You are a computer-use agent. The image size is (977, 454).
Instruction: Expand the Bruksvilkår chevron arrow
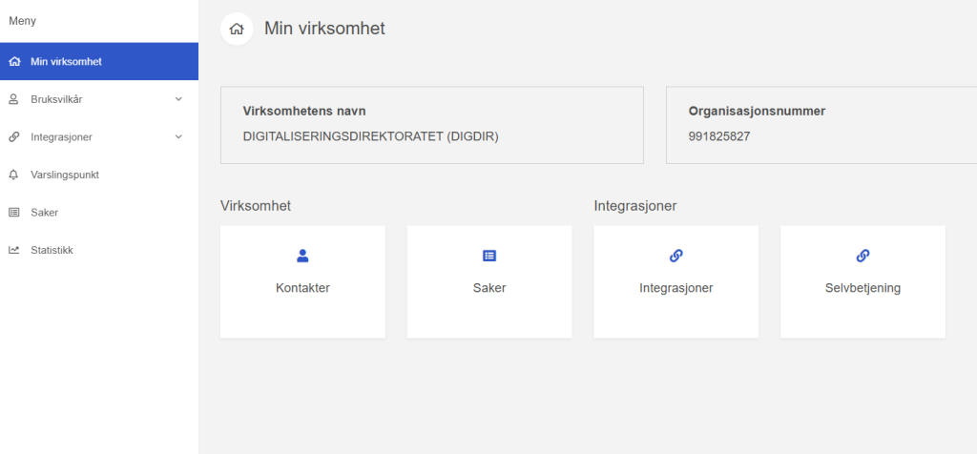coord(178,98)
